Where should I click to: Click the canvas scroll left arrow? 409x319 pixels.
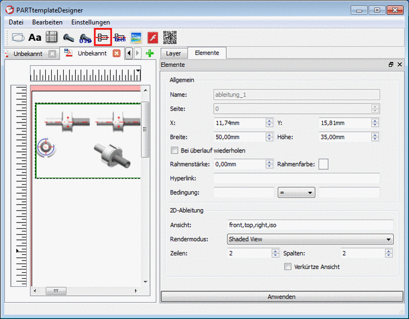pyautogui.click(x=35, y=291)
